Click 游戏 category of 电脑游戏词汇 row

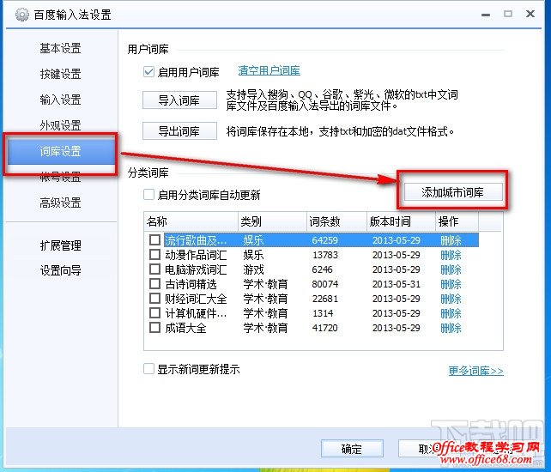253,269
